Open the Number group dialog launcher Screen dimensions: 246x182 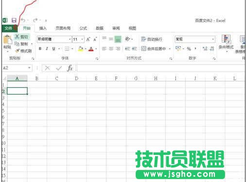(214, 59)
